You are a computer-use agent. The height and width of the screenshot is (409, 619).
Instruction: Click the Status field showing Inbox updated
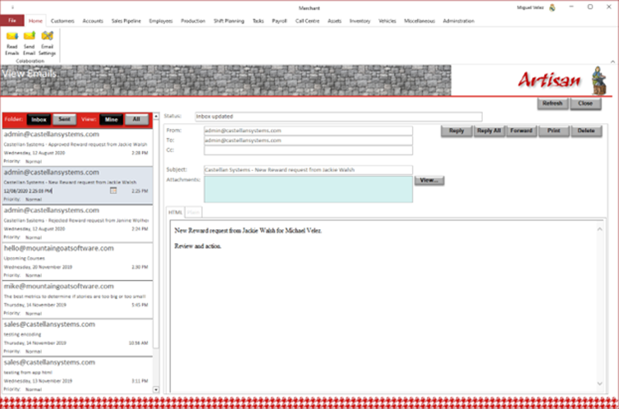(338, 116)
